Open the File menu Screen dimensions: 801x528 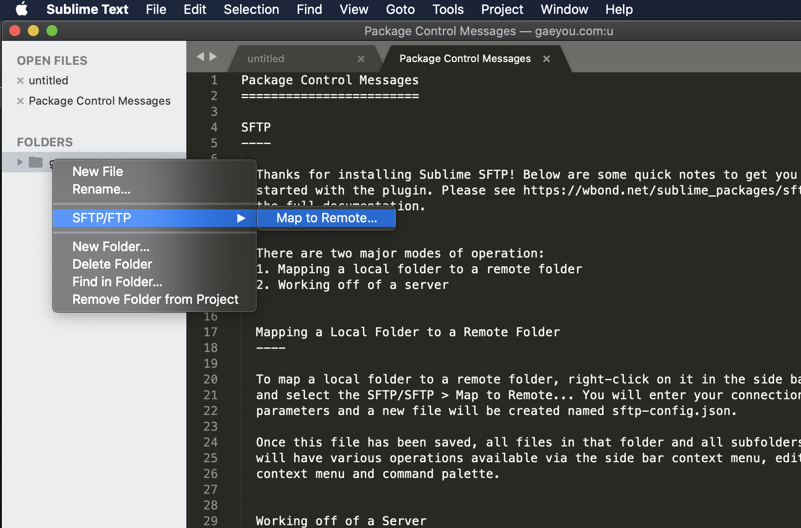click(x=156, y=9)
